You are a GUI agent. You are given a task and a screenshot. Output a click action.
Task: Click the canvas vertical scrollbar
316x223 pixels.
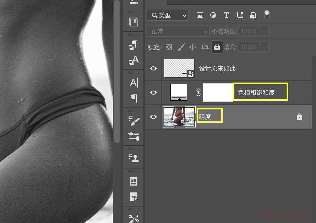pyautogui.click(x=117, y=72)
